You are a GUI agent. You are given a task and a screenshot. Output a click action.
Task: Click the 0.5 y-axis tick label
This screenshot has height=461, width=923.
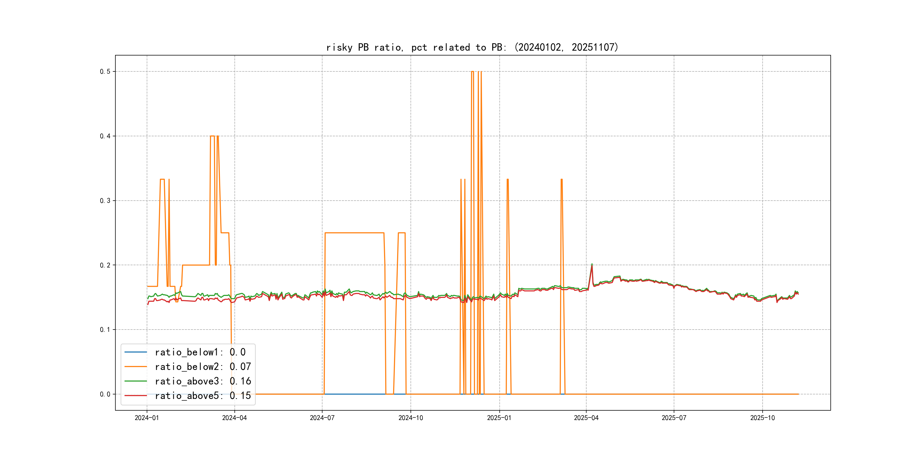[105, 72]
